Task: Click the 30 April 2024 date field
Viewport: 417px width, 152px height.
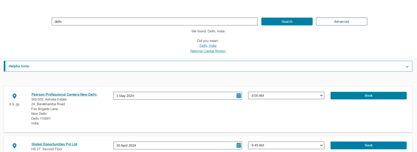Action: 178,146
